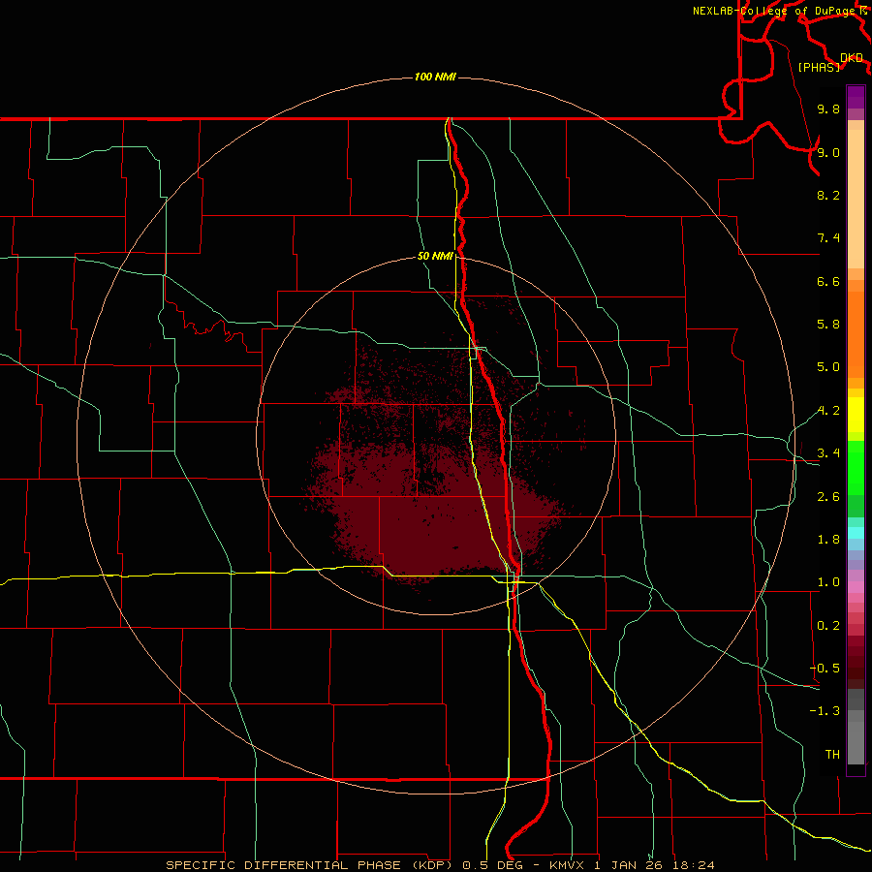Click the bright green segment of the color bar
872x872 pixels.
pos(856,466)
